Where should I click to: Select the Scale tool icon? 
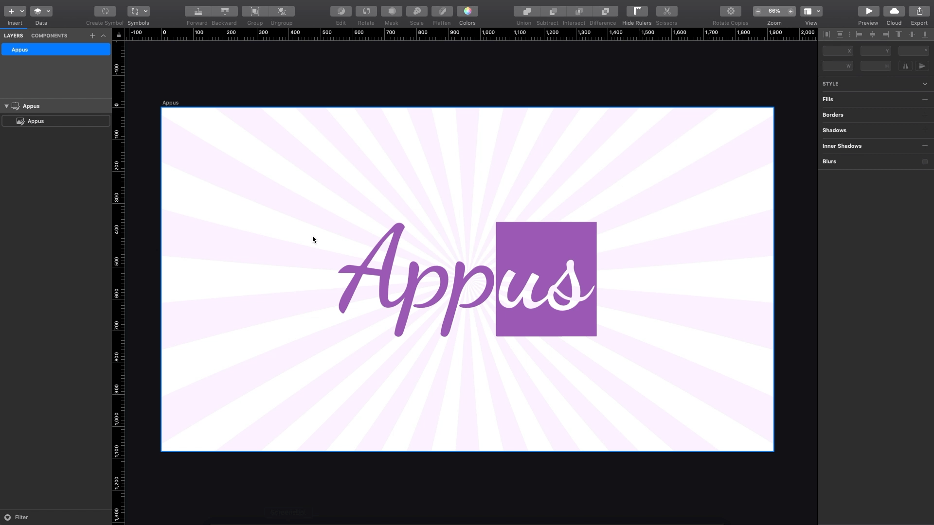(x=416, y=11)
